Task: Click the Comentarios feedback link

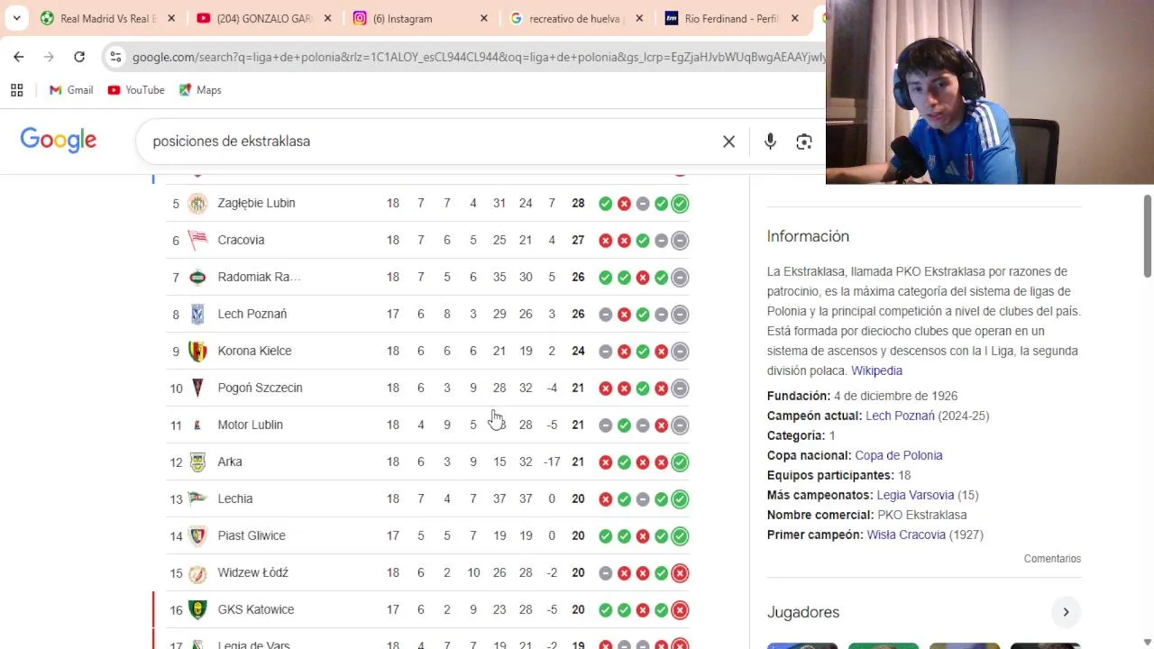Action: click(x=1052, y=559)
